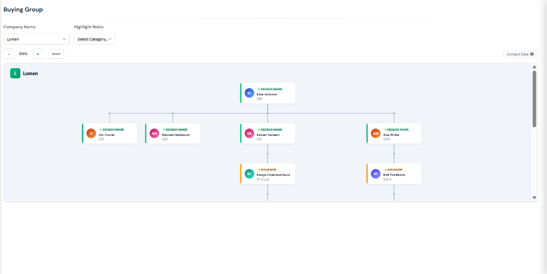547x274 pixels.
Task: Click the Buying Group page heading
Action: (x=23, y=10)
